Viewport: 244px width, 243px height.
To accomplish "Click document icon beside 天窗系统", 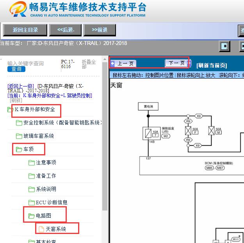I will click(x=41, y=229).
